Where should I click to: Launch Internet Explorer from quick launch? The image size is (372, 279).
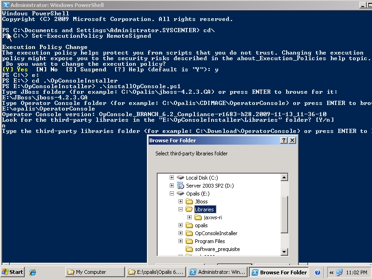pyautogui.click(x=33, y=272)
